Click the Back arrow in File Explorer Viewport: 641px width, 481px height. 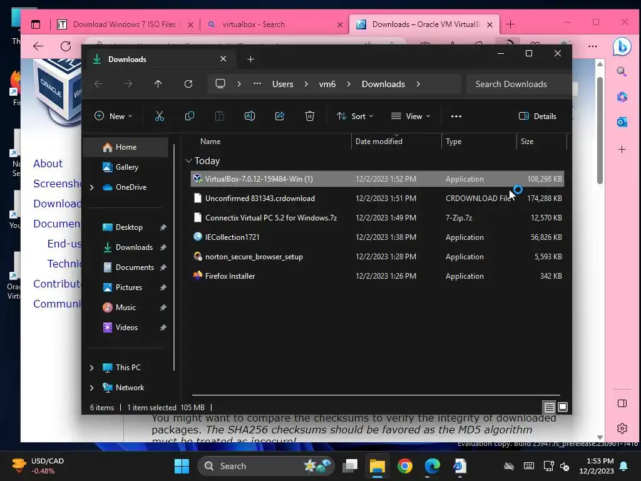(98, 84)
